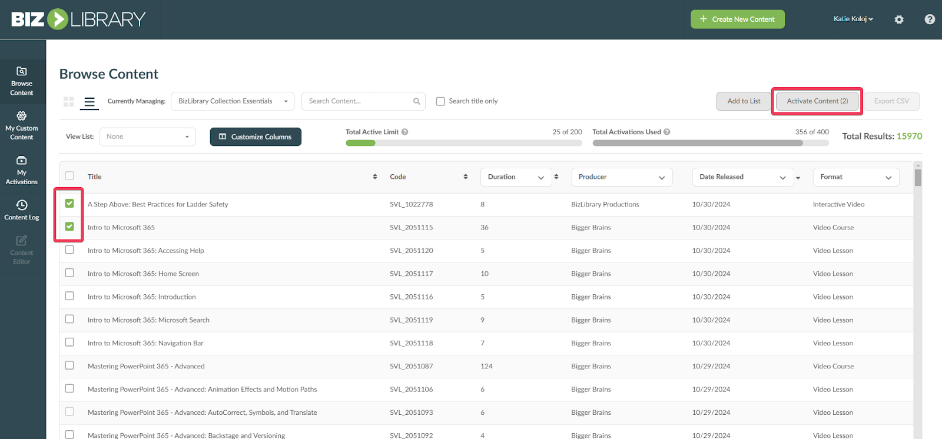Click Create New Content button
This screenshot has height=439, width=942.
click(x=737, y=19)
